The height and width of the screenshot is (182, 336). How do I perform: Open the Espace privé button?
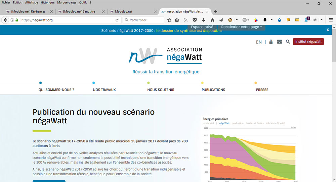202,27
